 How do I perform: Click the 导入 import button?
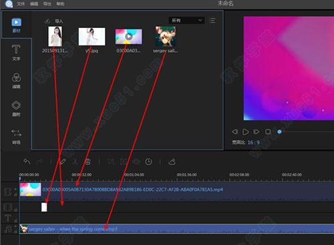(x=59, y=21)
